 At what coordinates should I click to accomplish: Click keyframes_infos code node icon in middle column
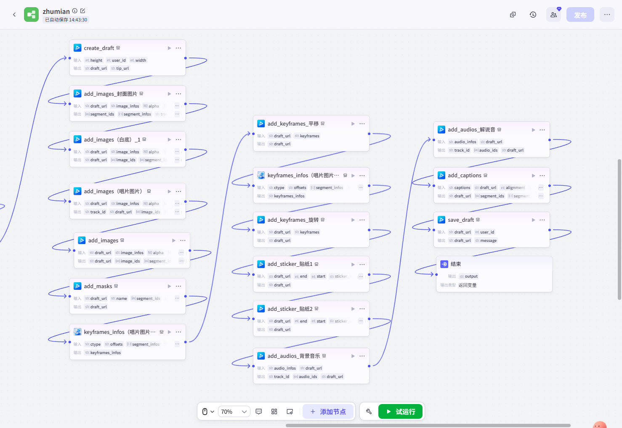(x=261, y=175)
